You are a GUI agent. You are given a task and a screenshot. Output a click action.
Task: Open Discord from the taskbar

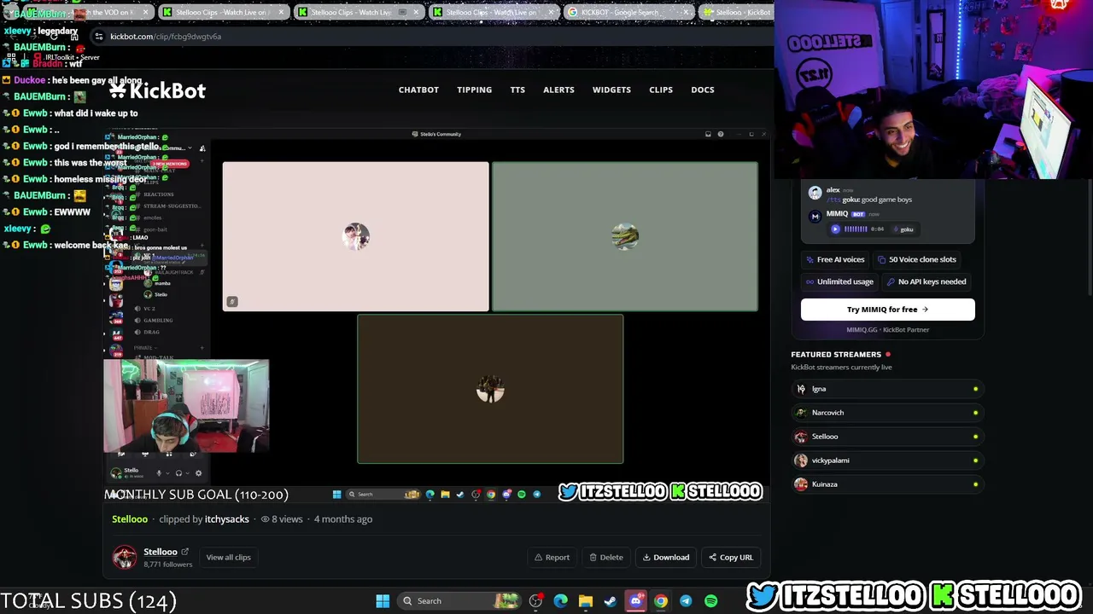[635, 601]
